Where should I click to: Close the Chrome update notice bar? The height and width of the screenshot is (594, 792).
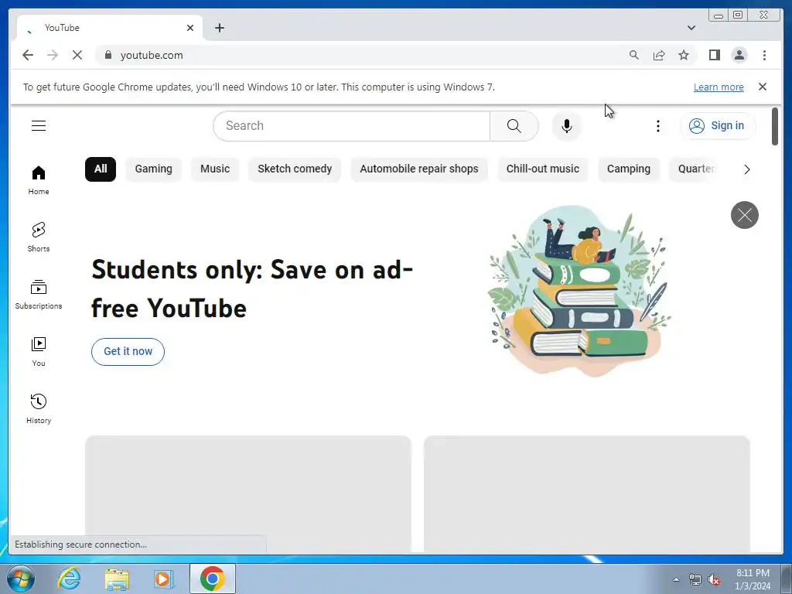[x=762, y=87]
